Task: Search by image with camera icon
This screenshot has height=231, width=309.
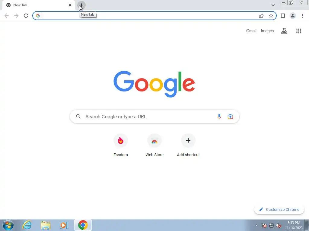Action: (230, 116)
